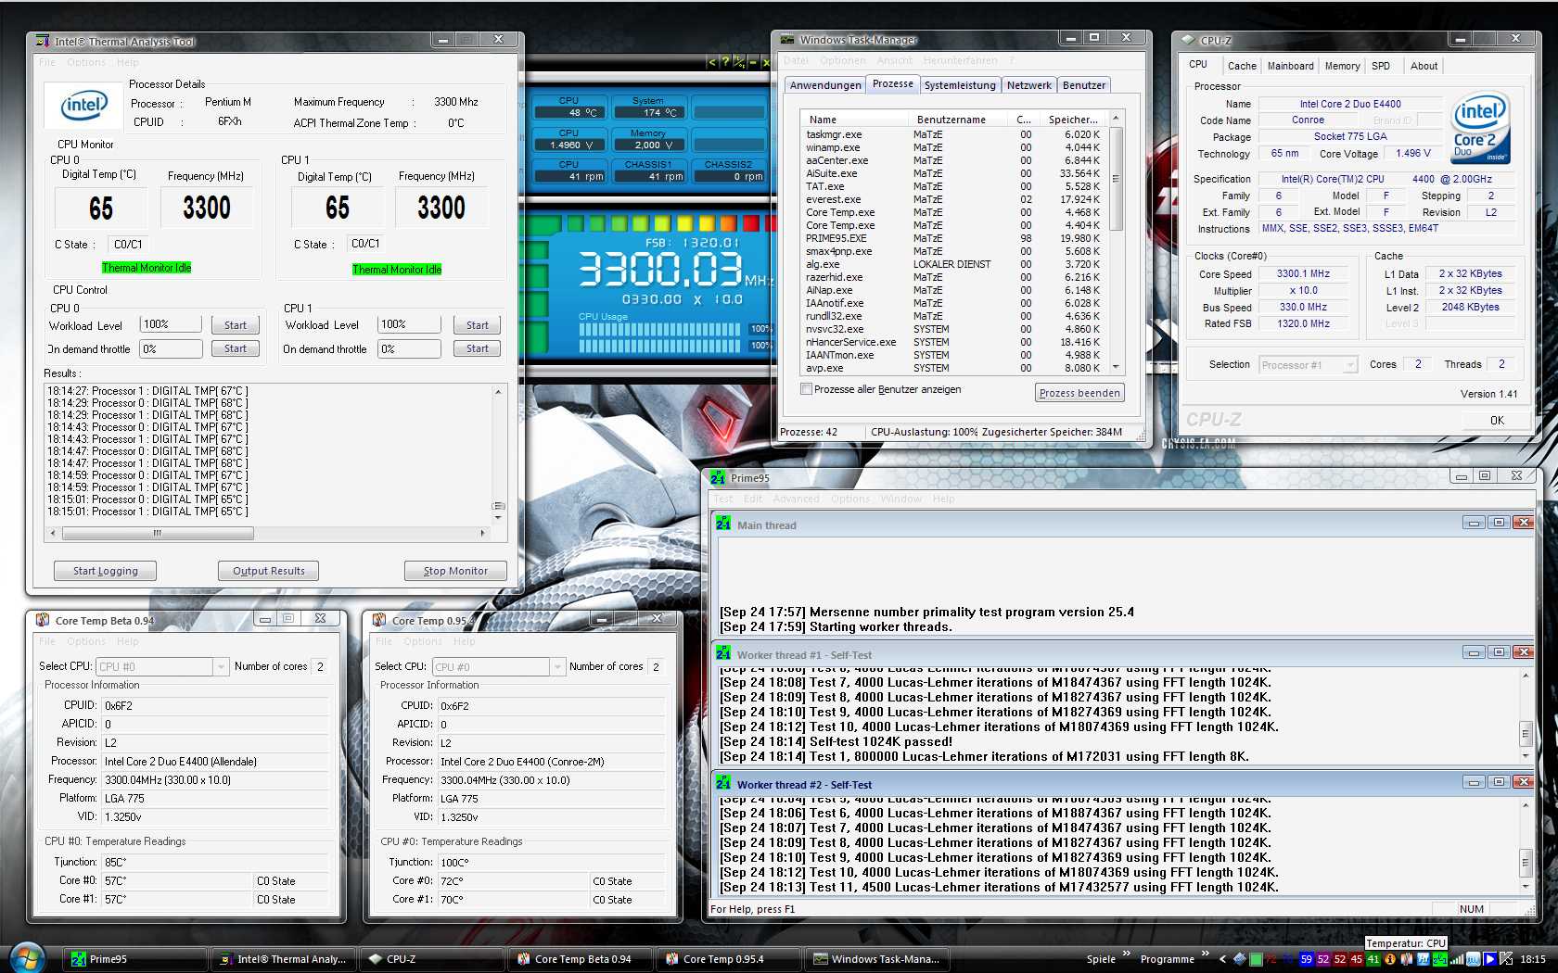1558x973 pixels.
Task: Open the Mainboard tab in CPU-Z
Action: 1291,66
